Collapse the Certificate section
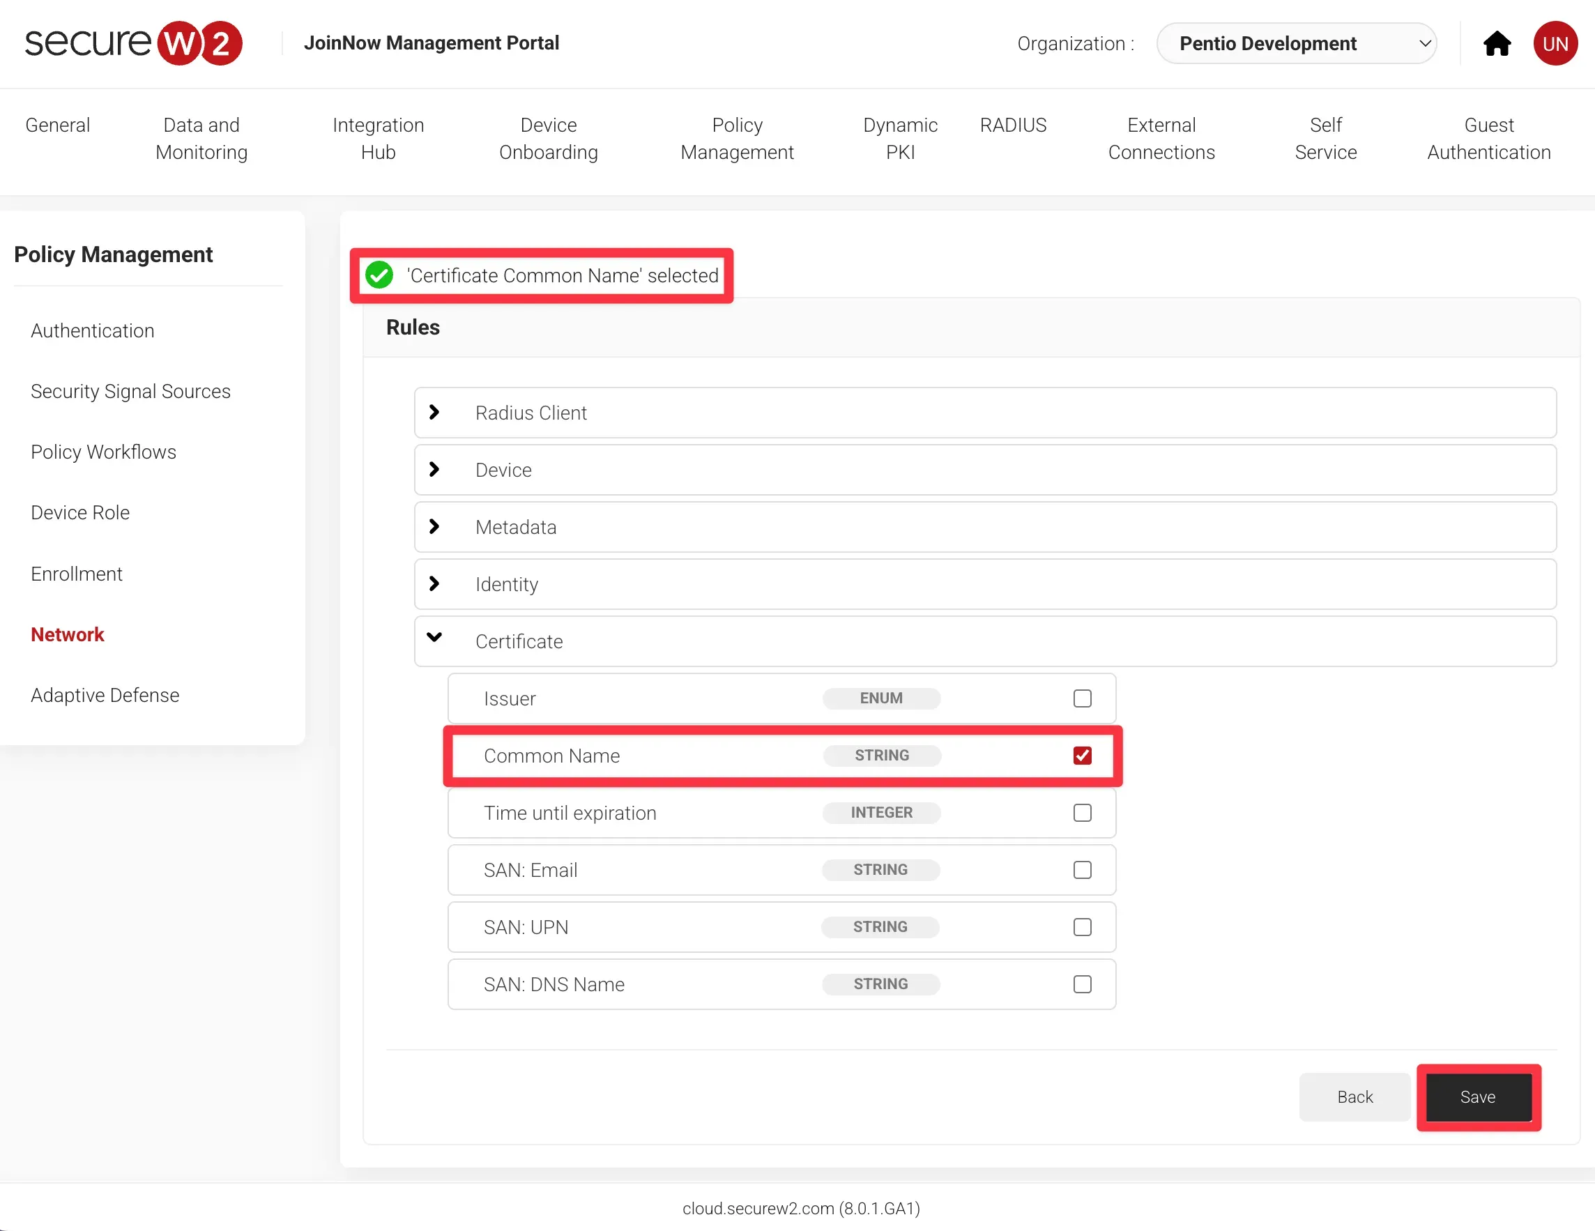This screenshot has height=1231, width=1595. tap(434, 639)
